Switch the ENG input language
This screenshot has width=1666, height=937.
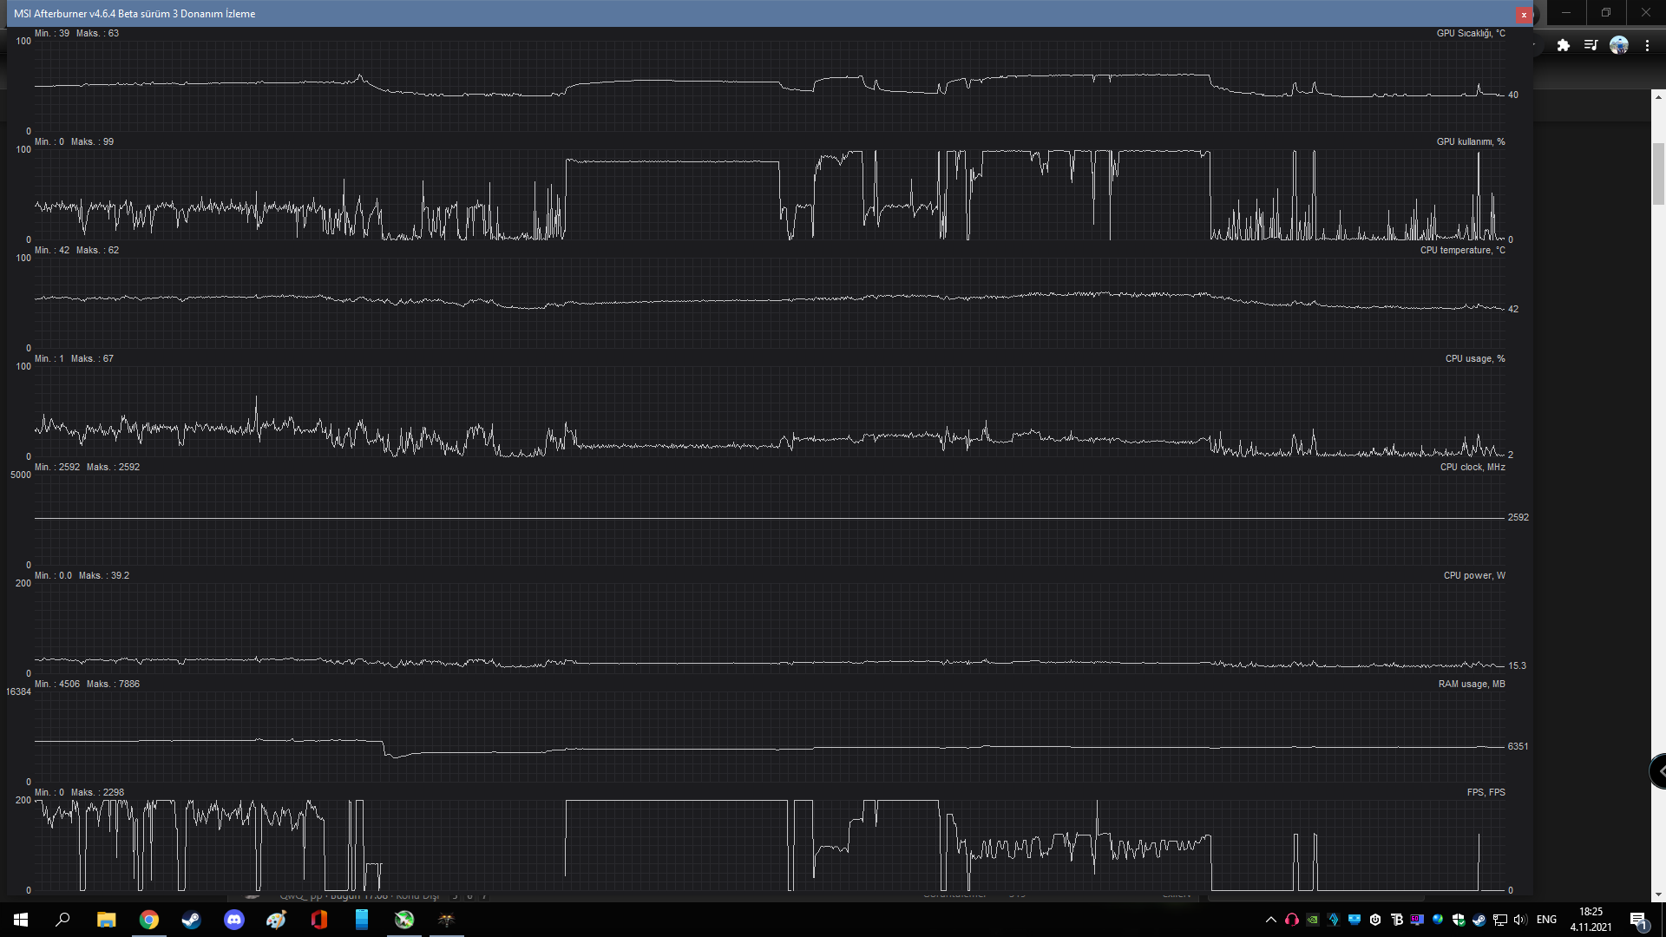[x=1546, y=920]
